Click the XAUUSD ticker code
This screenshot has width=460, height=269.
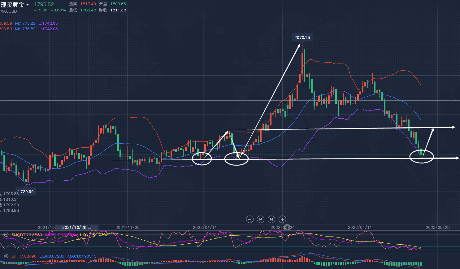[x=9, y=11]
